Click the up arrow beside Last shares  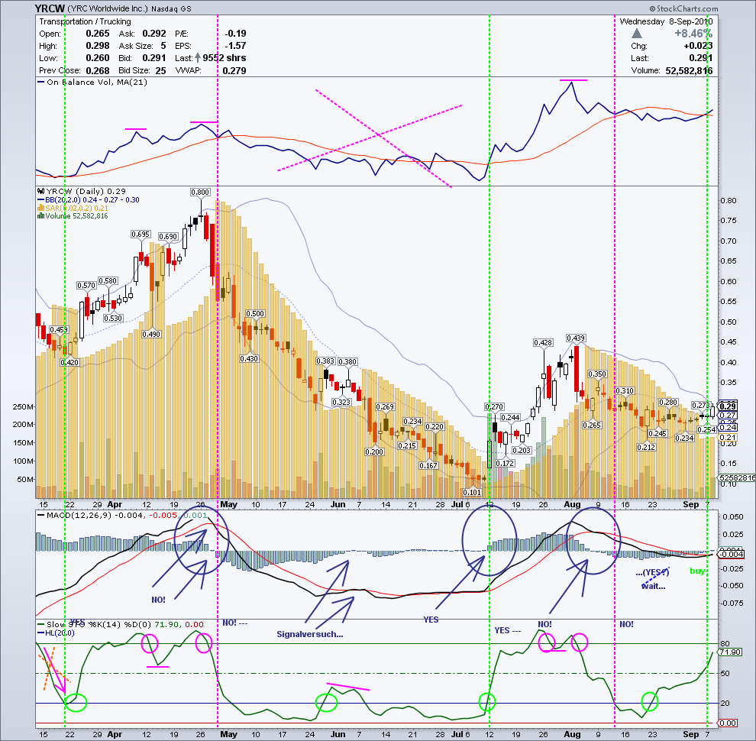(198, 58)
